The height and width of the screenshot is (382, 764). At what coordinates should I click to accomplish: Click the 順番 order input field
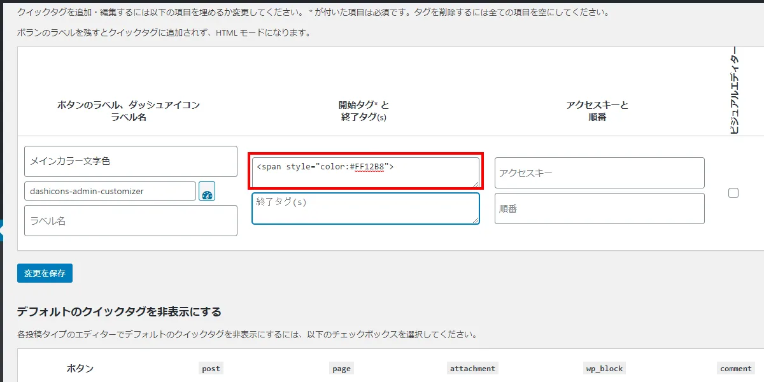[599, 208]
